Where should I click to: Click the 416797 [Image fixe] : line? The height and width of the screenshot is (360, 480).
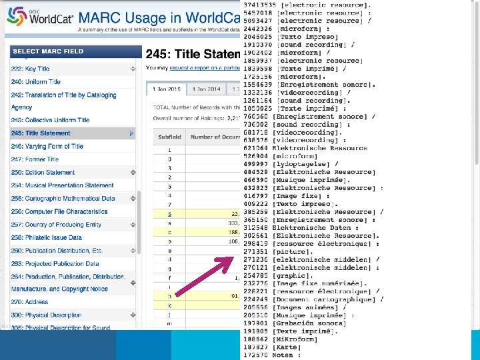[287, 196]
